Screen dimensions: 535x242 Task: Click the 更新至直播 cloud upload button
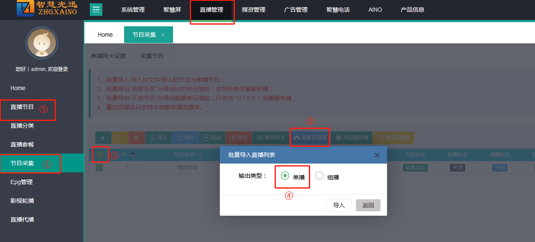(x=310, y=138)
